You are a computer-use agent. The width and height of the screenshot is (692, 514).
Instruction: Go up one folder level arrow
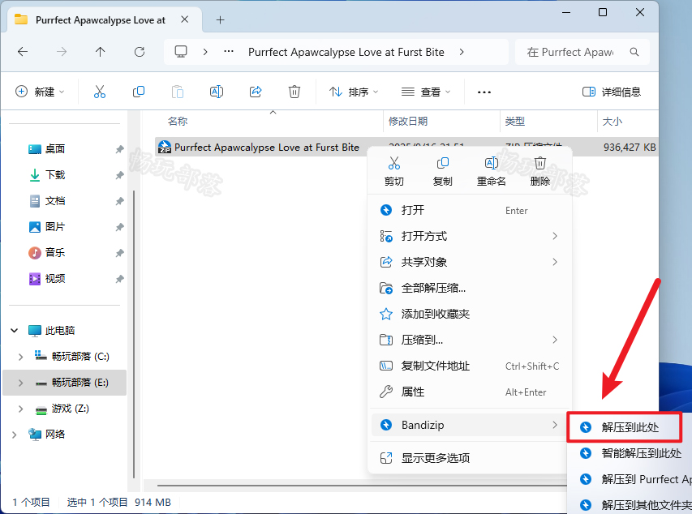click(100, 52)
